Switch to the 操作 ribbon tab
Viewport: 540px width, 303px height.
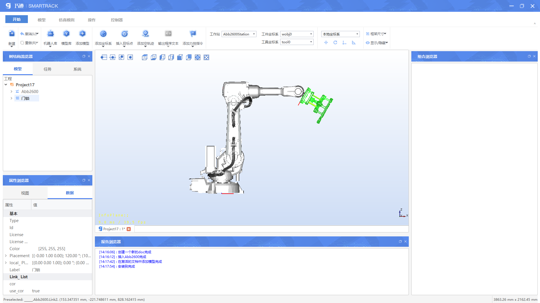coord(92,20)
